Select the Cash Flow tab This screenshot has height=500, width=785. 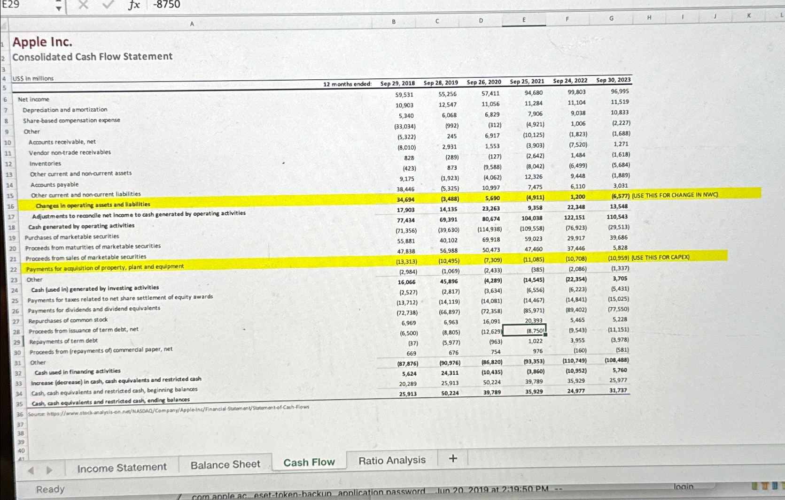click(309, 462)
